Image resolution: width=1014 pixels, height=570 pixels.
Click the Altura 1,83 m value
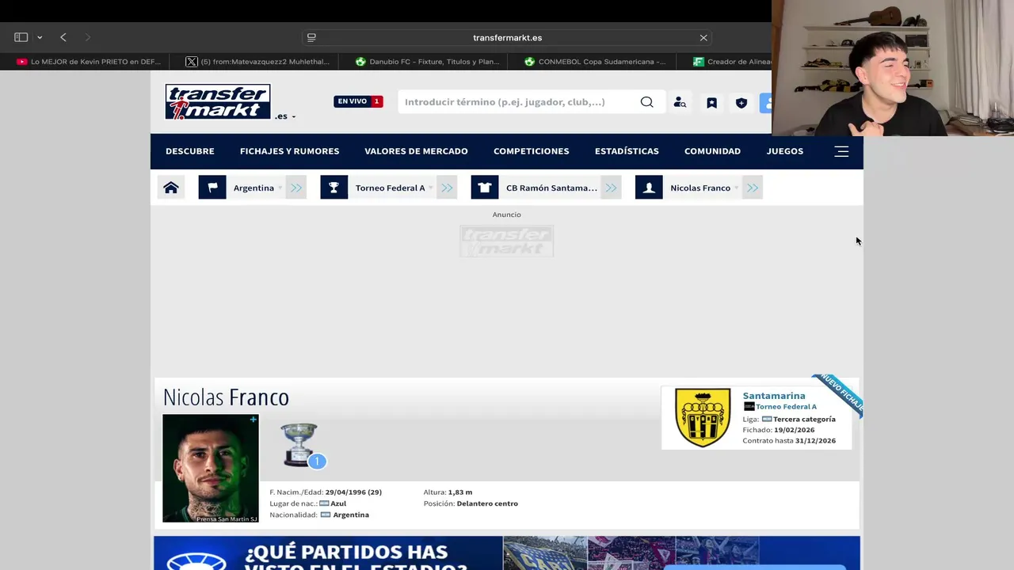(x=459, y=492)
